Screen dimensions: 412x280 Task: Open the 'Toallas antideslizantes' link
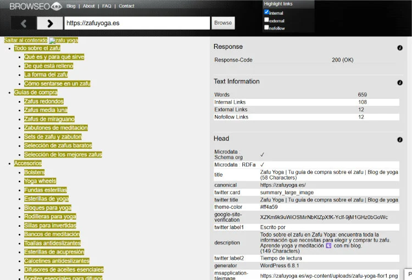(x=53, y=243)
